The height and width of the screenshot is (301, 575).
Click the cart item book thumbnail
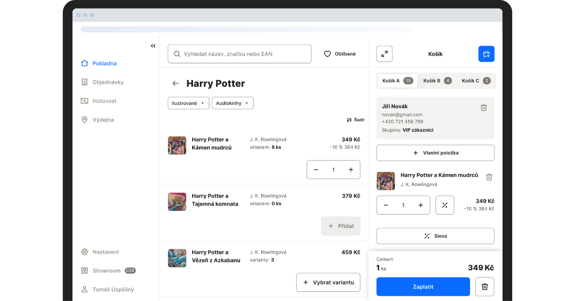pyautogui.click(x=386, y=181)
